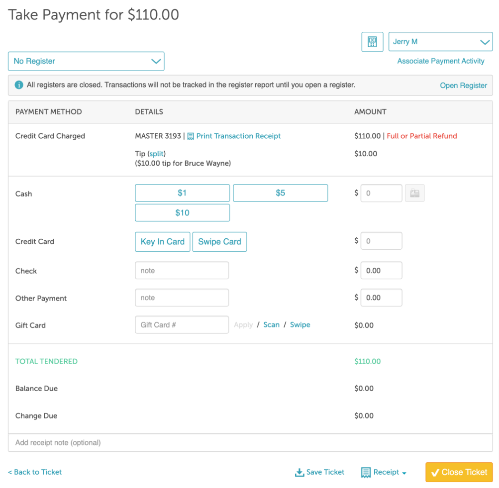
Task: Click the Cash amount input field
Action: 381,193
